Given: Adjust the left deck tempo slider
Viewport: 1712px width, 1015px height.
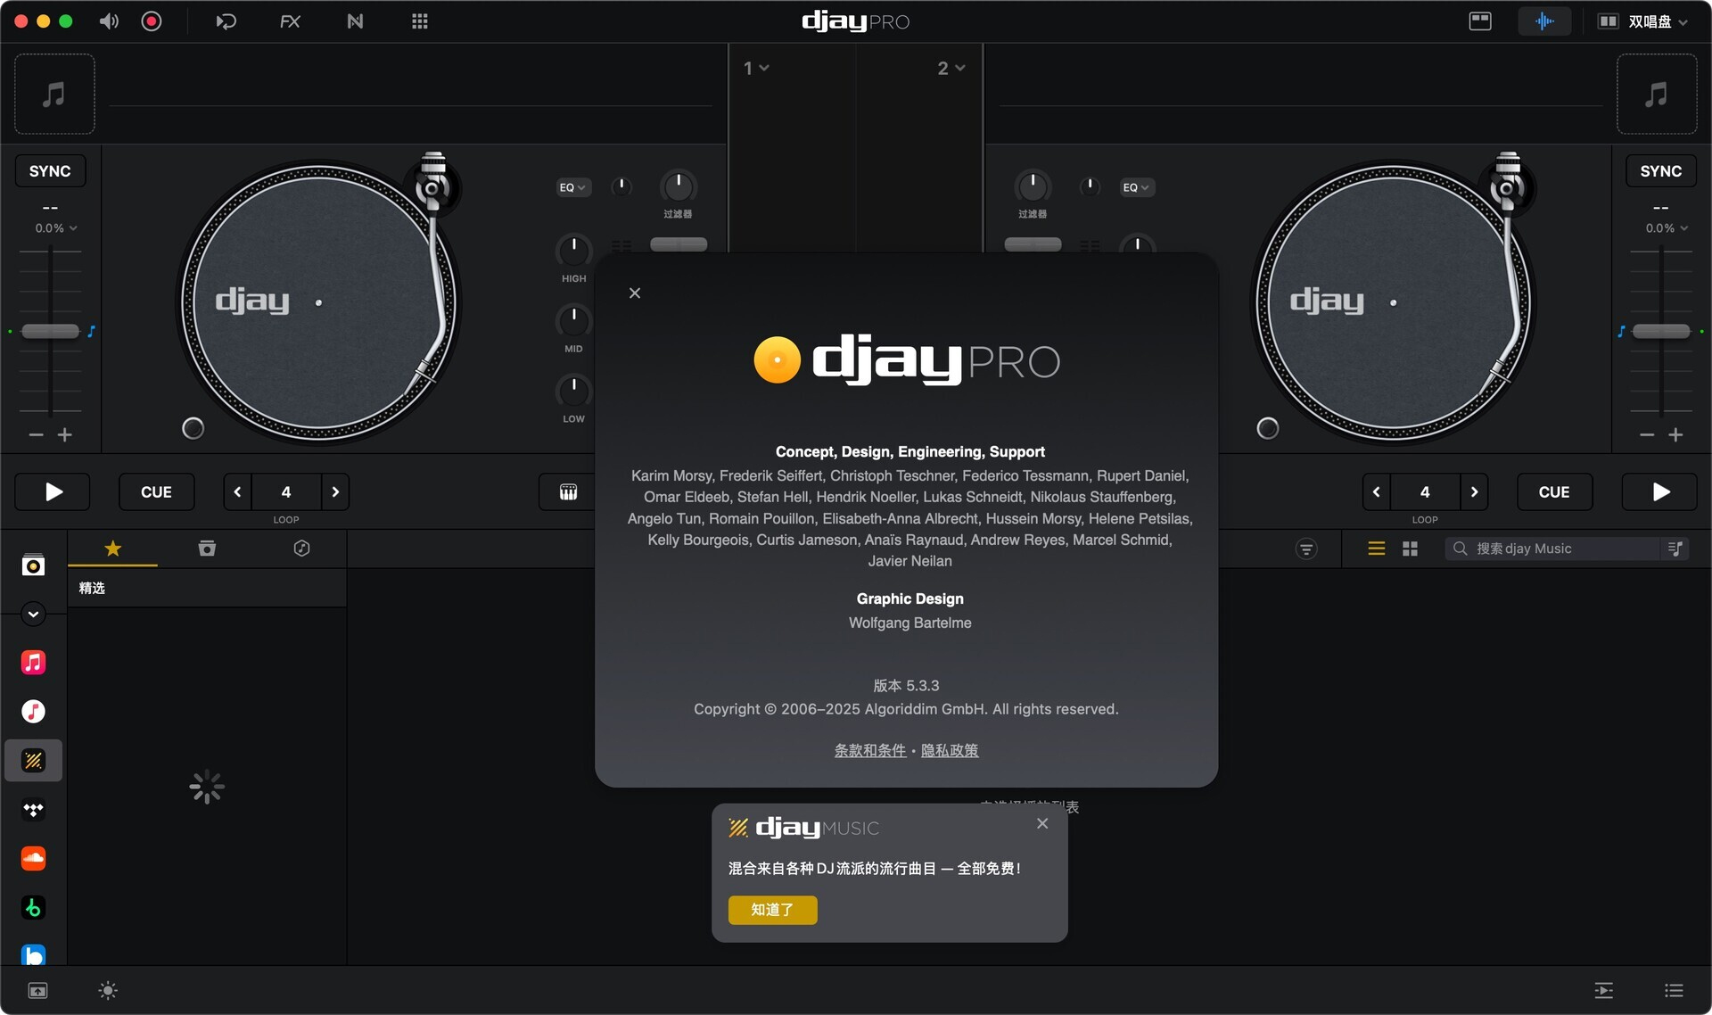Looking at the screenshot, I should [50, 332].
